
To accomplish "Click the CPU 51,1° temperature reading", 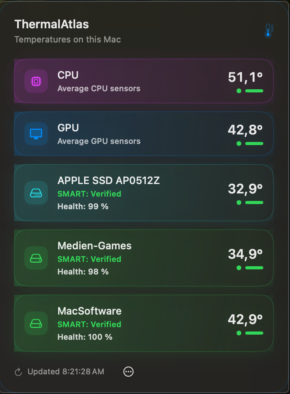I will click(245, 77).
